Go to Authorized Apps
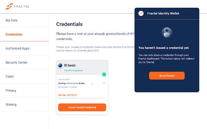 click(17, 48)
